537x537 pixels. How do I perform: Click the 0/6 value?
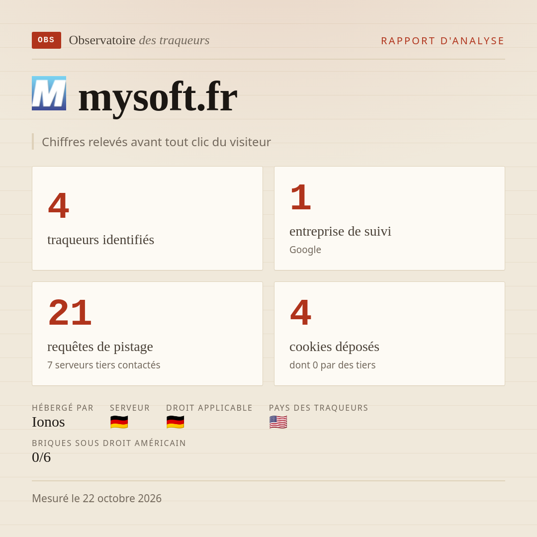click(x=41, y=457)
